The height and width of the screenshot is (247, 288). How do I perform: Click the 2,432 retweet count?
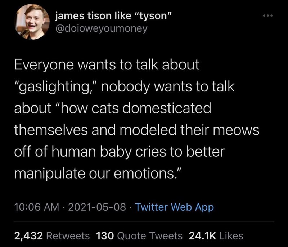pyautogui.click(x=28, y=236)
